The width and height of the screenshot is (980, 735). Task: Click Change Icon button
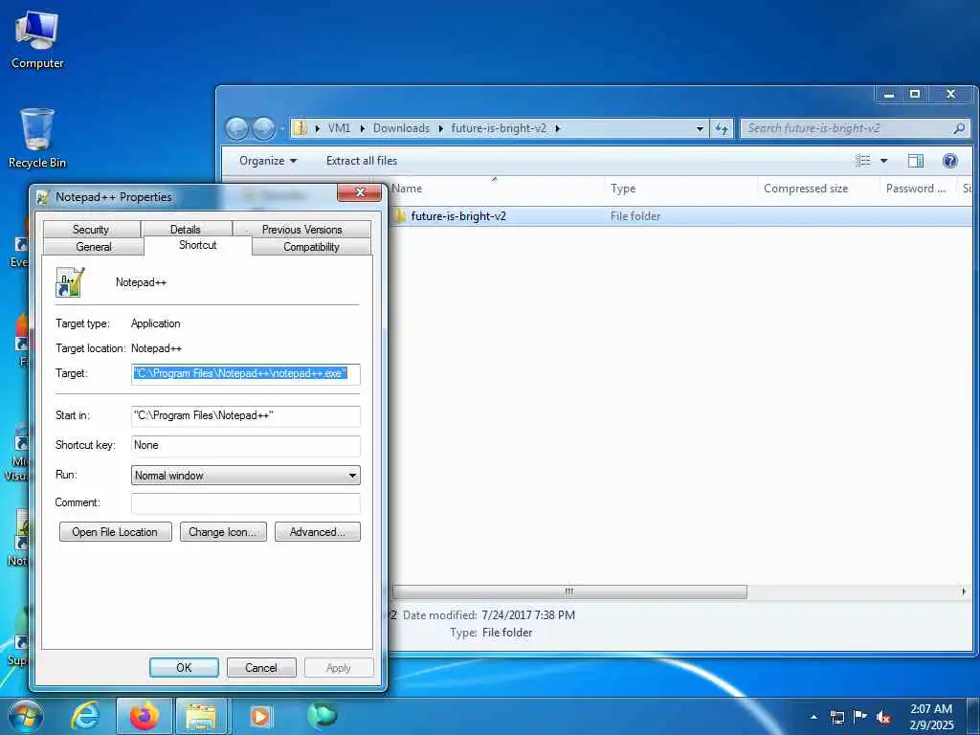(223, 532)
